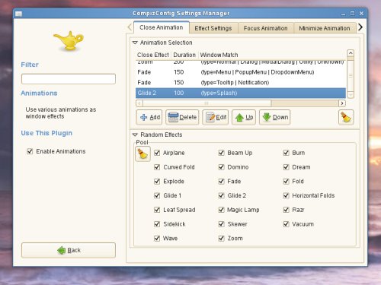Toggle Razr effect

(x=286, y=210)
